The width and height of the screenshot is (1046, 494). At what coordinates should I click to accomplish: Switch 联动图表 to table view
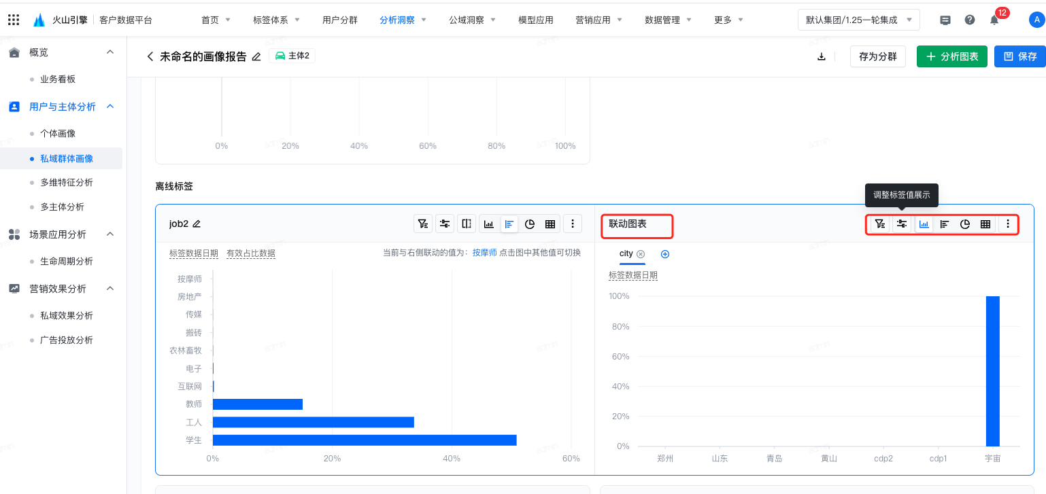985,224
